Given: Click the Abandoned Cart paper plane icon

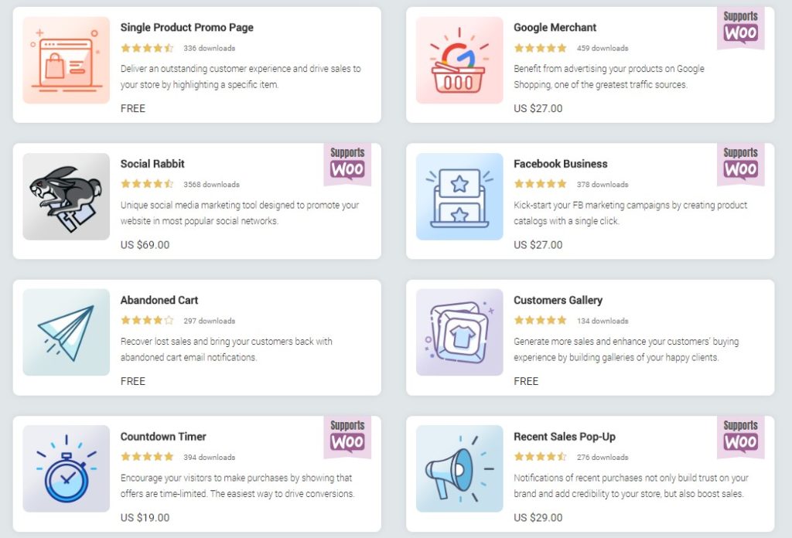Looking at the screenshot, I should 66,332.
